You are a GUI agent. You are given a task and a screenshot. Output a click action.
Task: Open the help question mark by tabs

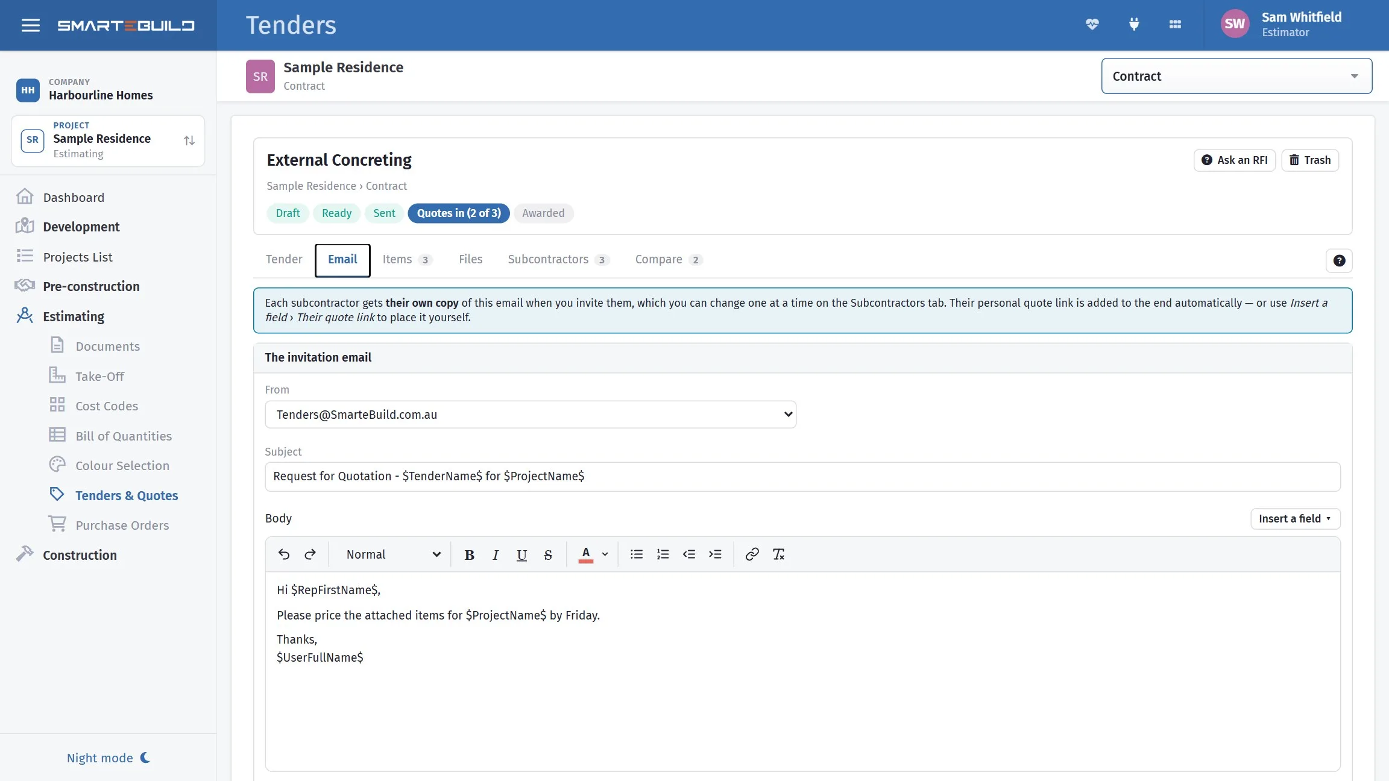click(x=1339, y=260)
